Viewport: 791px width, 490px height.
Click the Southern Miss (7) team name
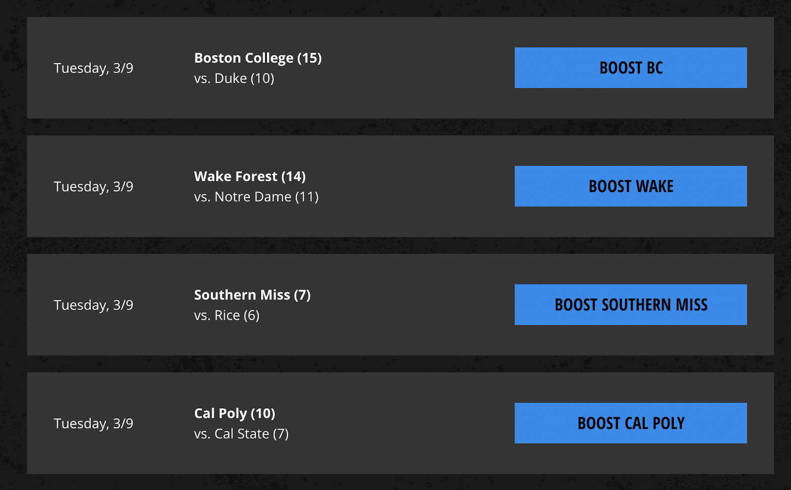252,295
